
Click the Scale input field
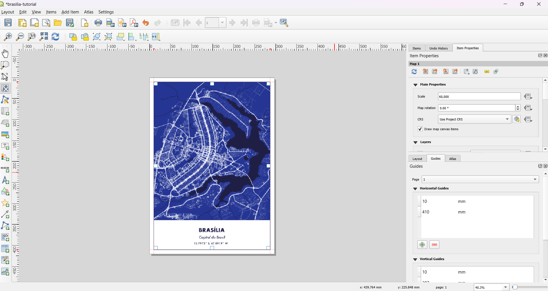point(479,96)
